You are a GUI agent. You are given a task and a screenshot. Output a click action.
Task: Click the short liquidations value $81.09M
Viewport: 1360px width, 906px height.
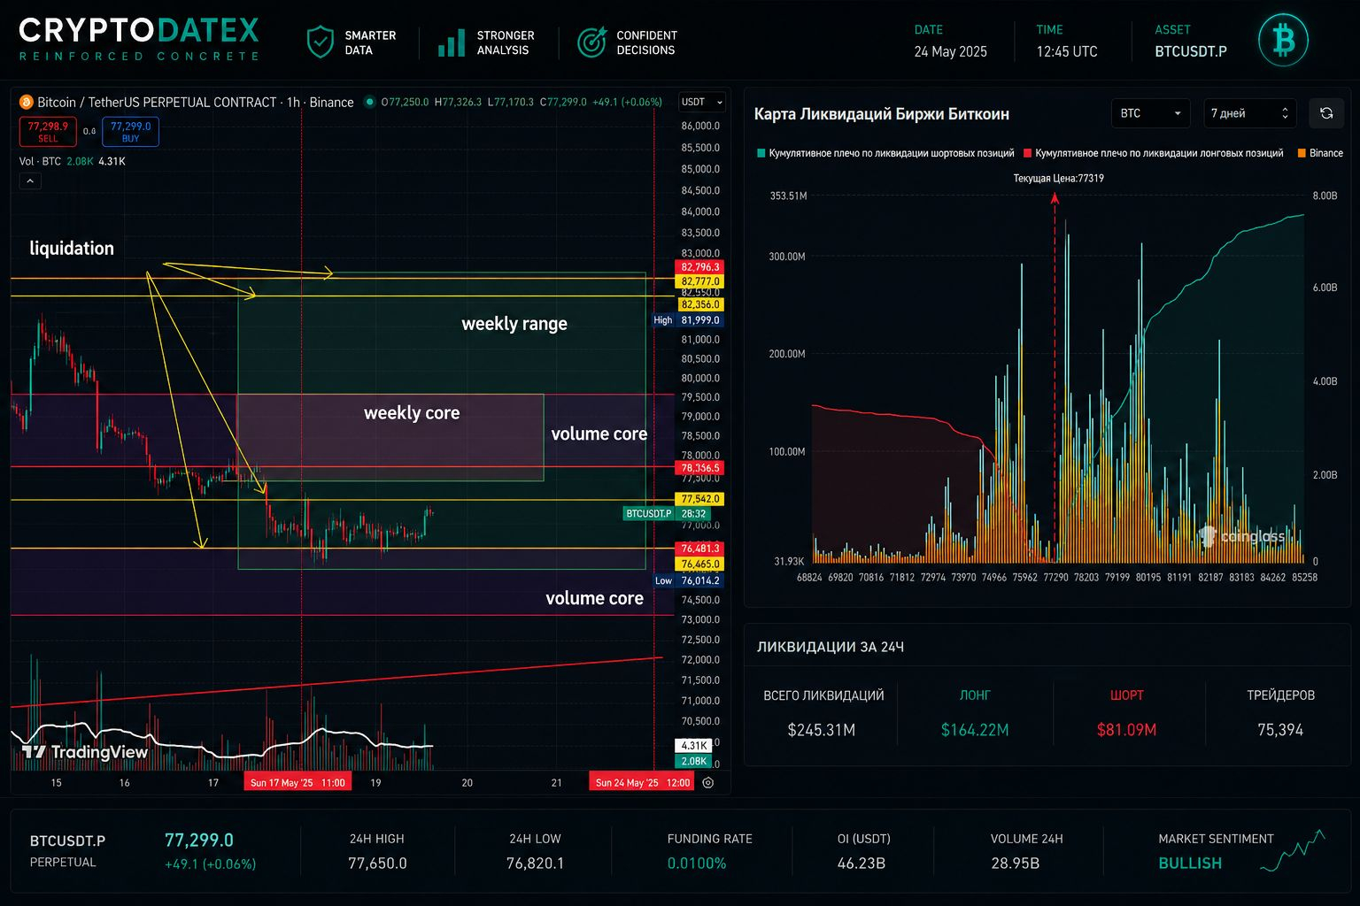click(x=1126, y=730)
